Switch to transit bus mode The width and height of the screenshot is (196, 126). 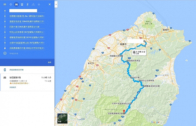tap(22, 5)
